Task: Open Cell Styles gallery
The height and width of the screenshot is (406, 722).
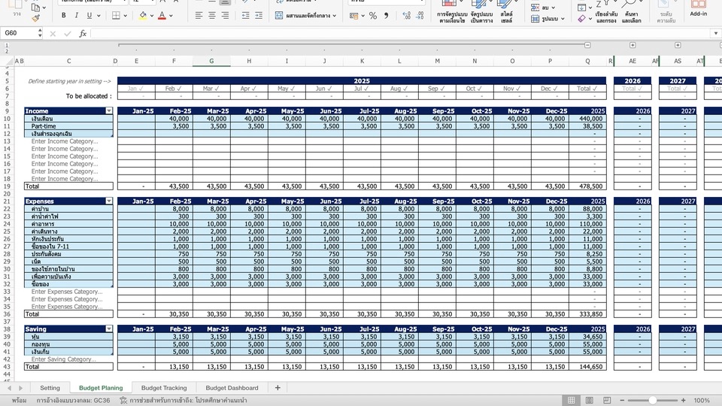Action: point(506,11)
